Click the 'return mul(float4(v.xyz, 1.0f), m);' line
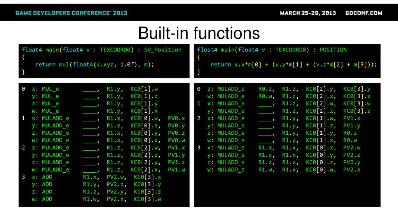 coord(95,65)
